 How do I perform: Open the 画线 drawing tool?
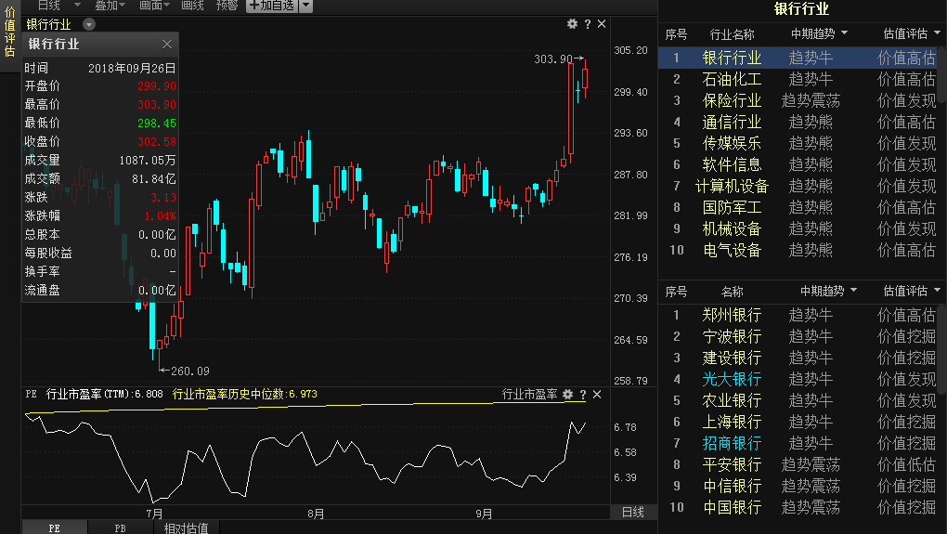click(192, 6)
